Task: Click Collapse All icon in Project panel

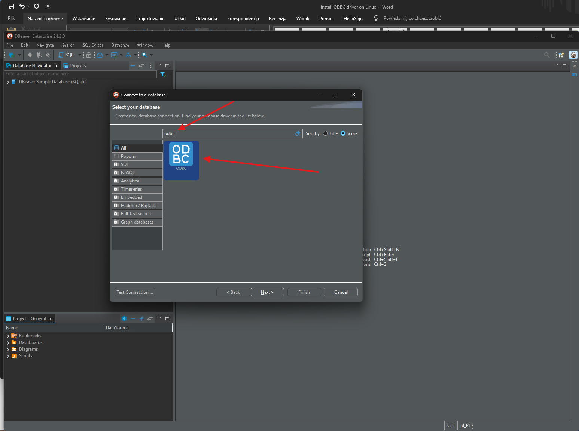Action: [x=133, y=318]
